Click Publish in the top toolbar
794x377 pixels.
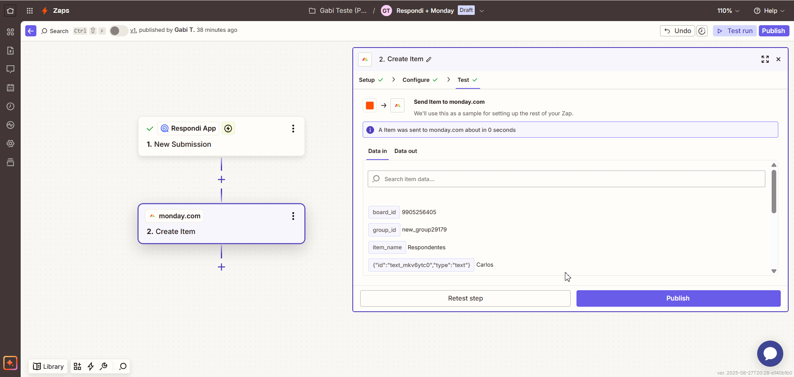[x=774, y=31]
